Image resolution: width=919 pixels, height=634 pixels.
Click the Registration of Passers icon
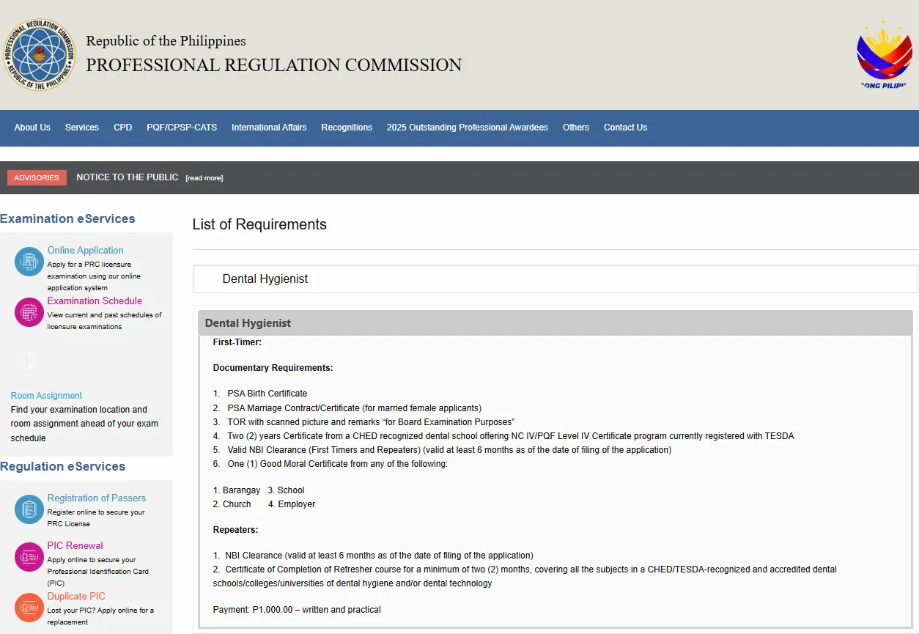click(x=29, y=509)
